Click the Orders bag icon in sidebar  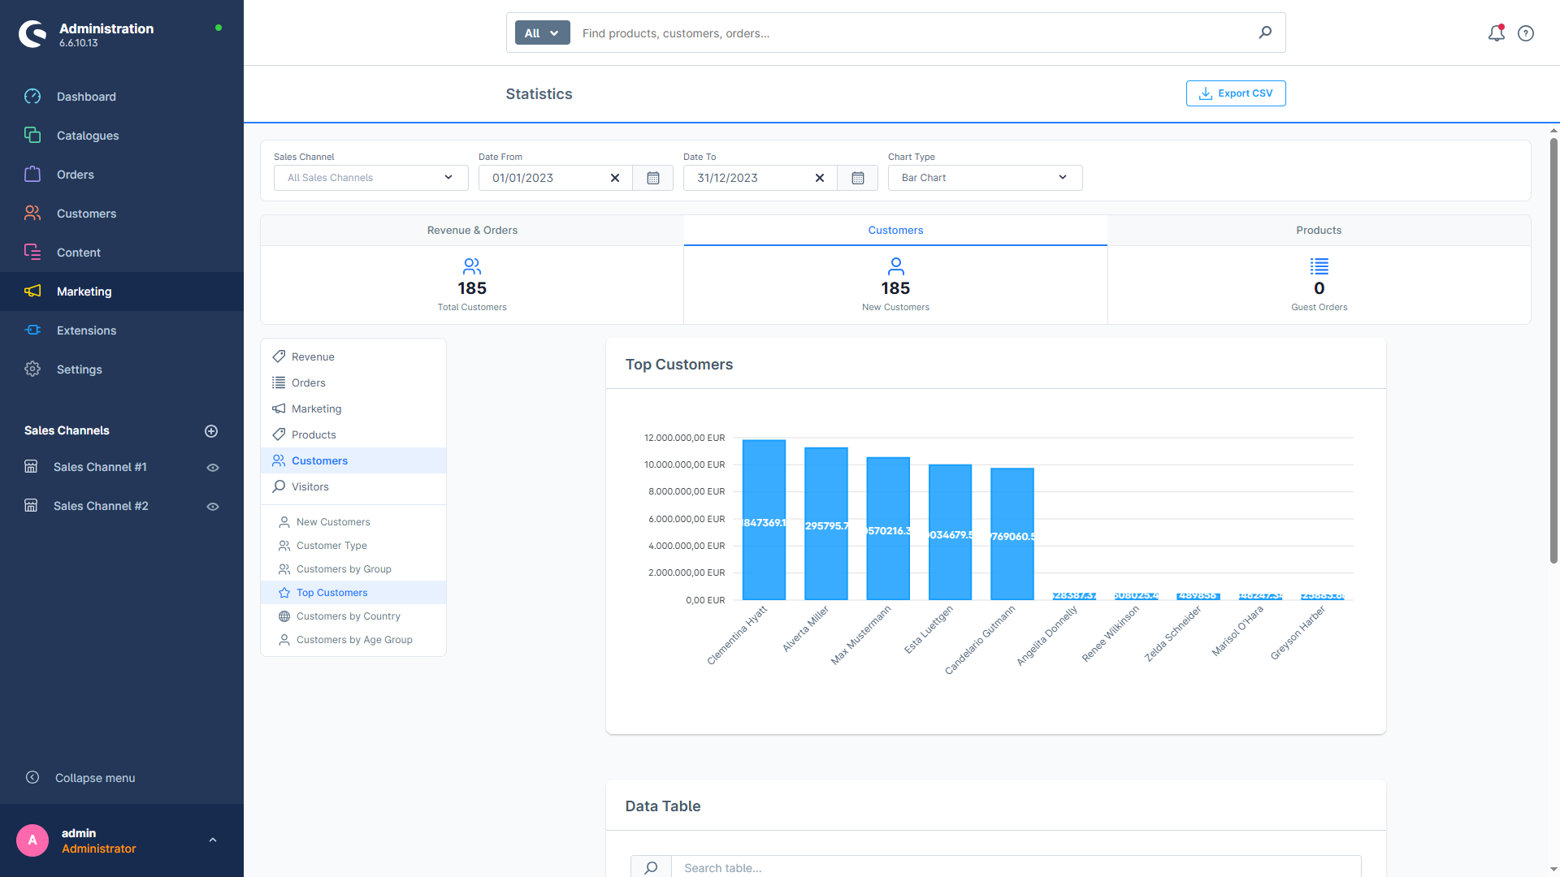pyautogui.click(x=32, y=175)
